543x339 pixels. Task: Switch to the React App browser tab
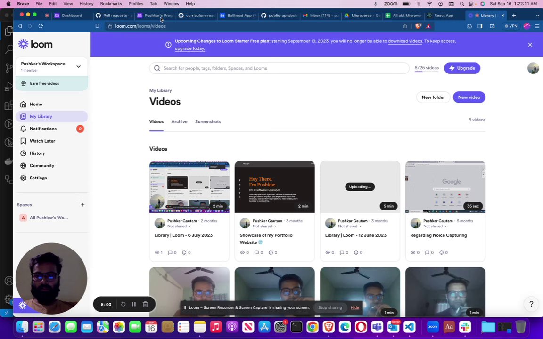point(444,15)
